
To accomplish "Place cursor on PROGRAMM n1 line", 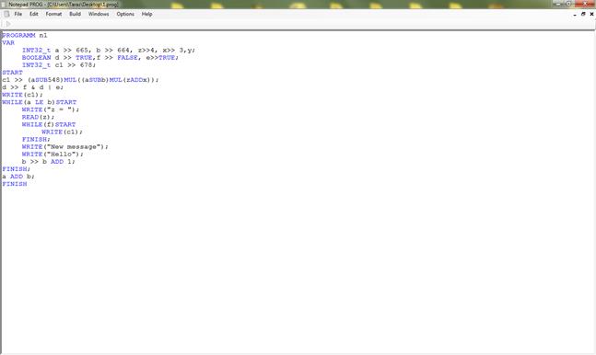I will pos(25,35).
